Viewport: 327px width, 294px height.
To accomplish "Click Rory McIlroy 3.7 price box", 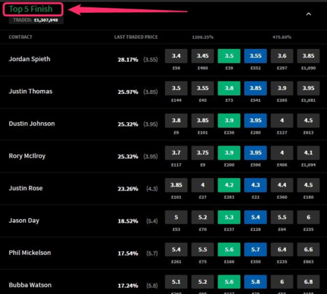I will (x=176, y=153).
